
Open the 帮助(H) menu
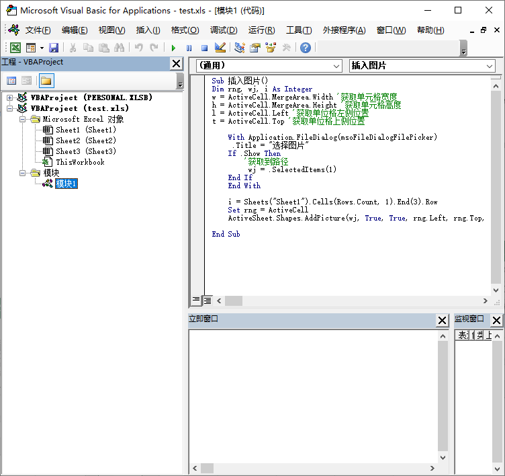coord(430,30)
